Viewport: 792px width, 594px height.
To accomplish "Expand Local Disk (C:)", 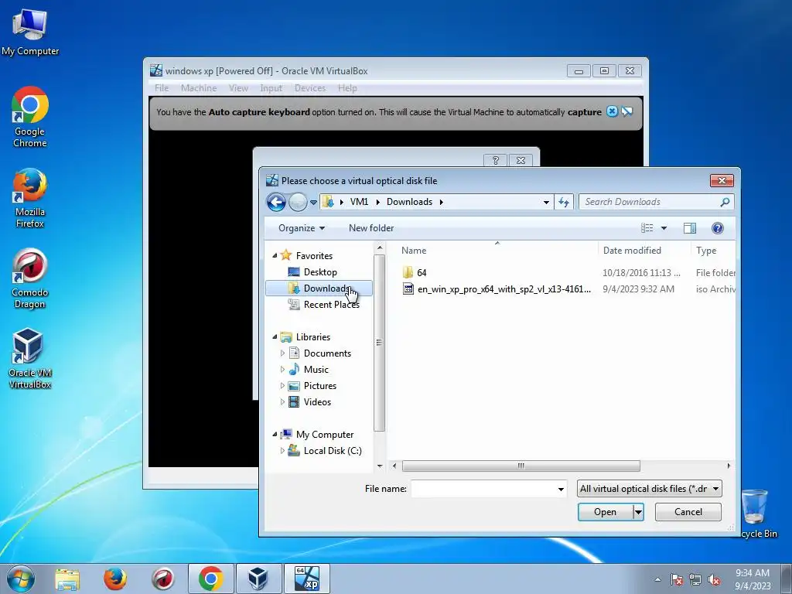I will 282,451.
